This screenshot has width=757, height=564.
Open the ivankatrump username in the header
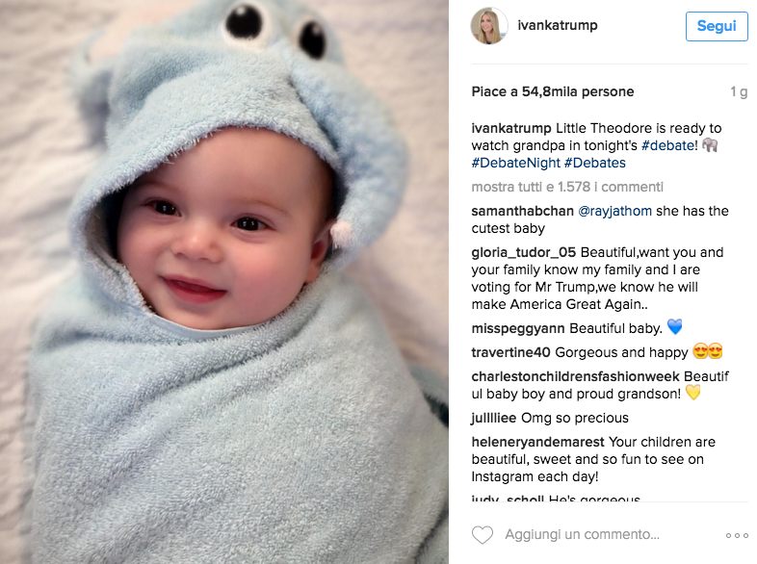tap(557, 25)
